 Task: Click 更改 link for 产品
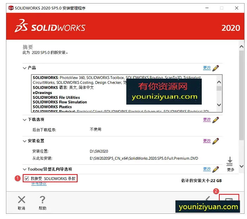(207, 68)
